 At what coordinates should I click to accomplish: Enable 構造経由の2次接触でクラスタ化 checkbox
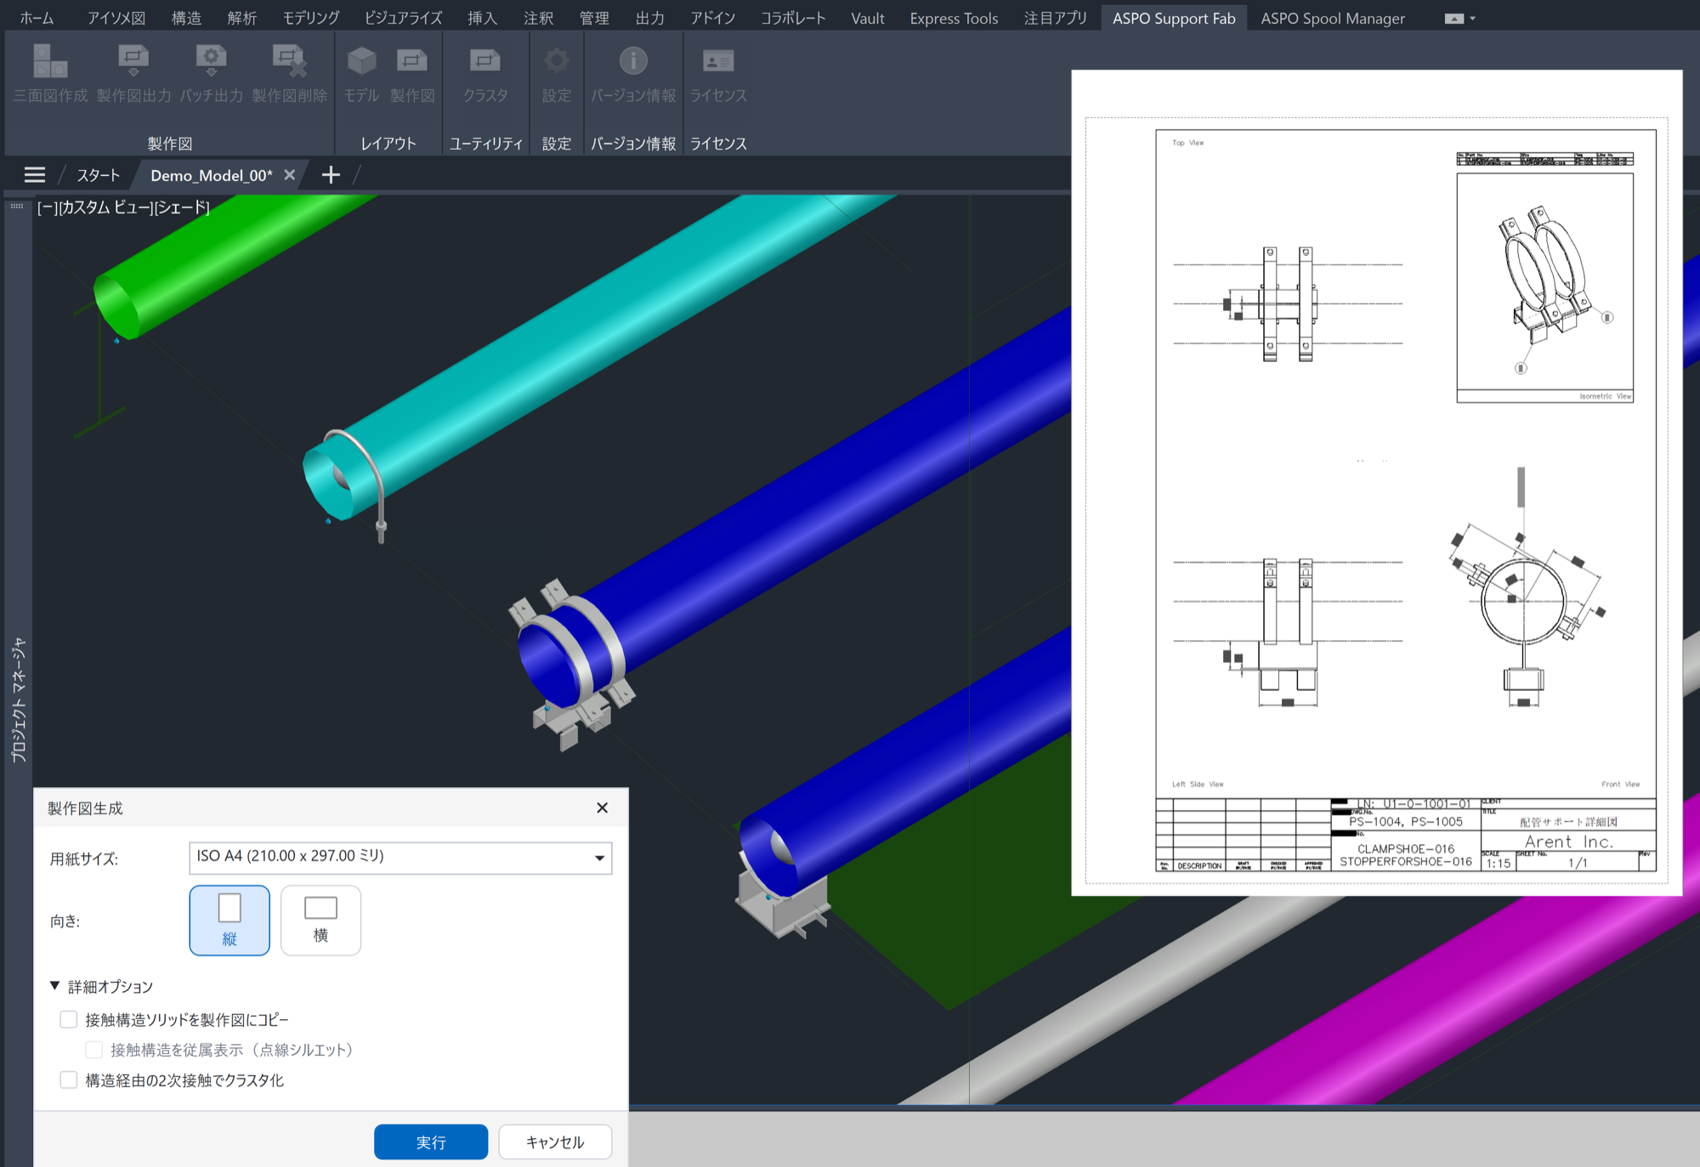click(69, 1080)
